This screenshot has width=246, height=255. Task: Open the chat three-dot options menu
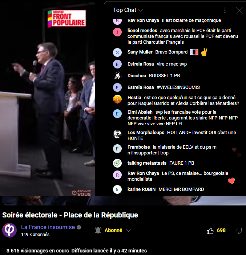pos(225,10)
